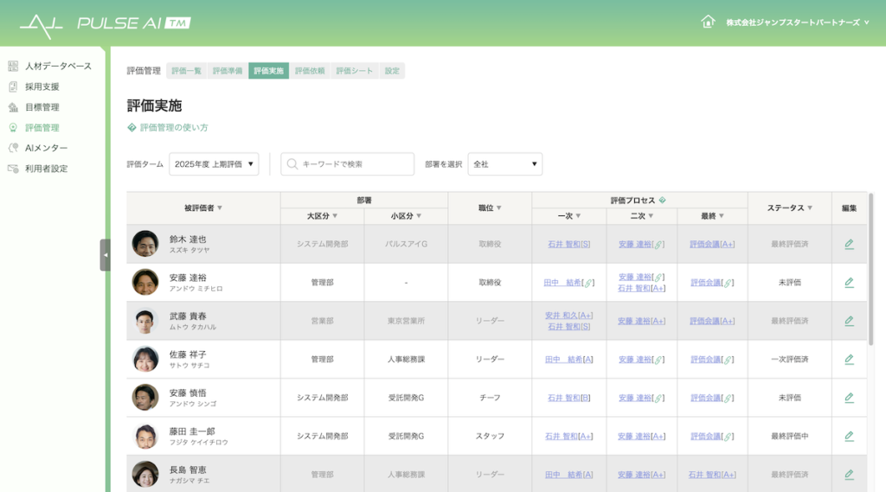The image size is (886, 492).
Task: Open the 評価管理の使い方 help link
Action: tap(173, 127)
